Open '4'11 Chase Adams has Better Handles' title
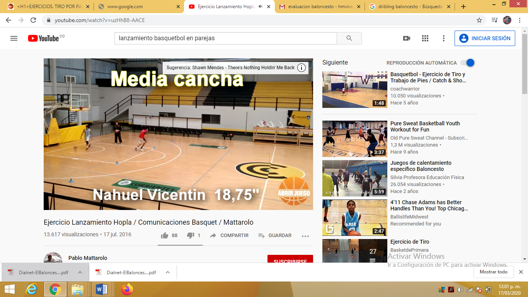528x297 pixels. point(429,205)
